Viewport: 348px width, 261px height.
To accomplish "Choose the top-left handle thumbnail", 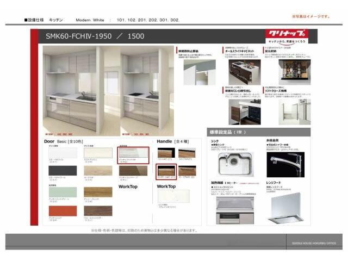I will 166,153.
